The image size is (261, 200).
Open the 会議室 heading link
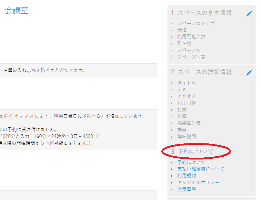16,10
